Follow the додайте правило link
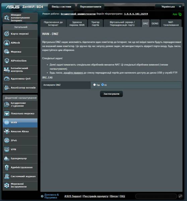The height and width of the screenshot is (201, 187). [73, 73]
